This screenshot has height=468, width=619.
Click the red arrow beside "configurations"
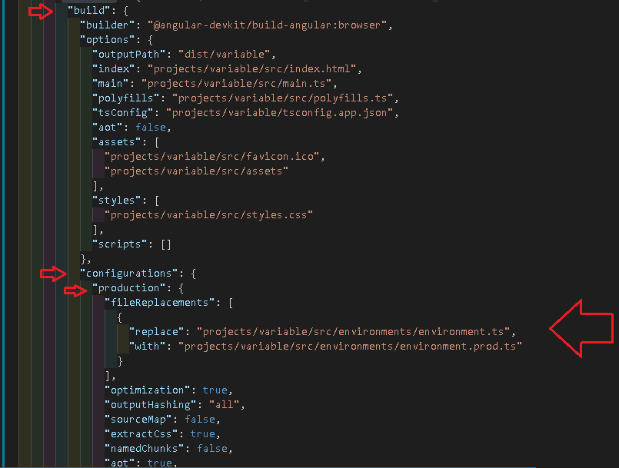tap(53, 274)
